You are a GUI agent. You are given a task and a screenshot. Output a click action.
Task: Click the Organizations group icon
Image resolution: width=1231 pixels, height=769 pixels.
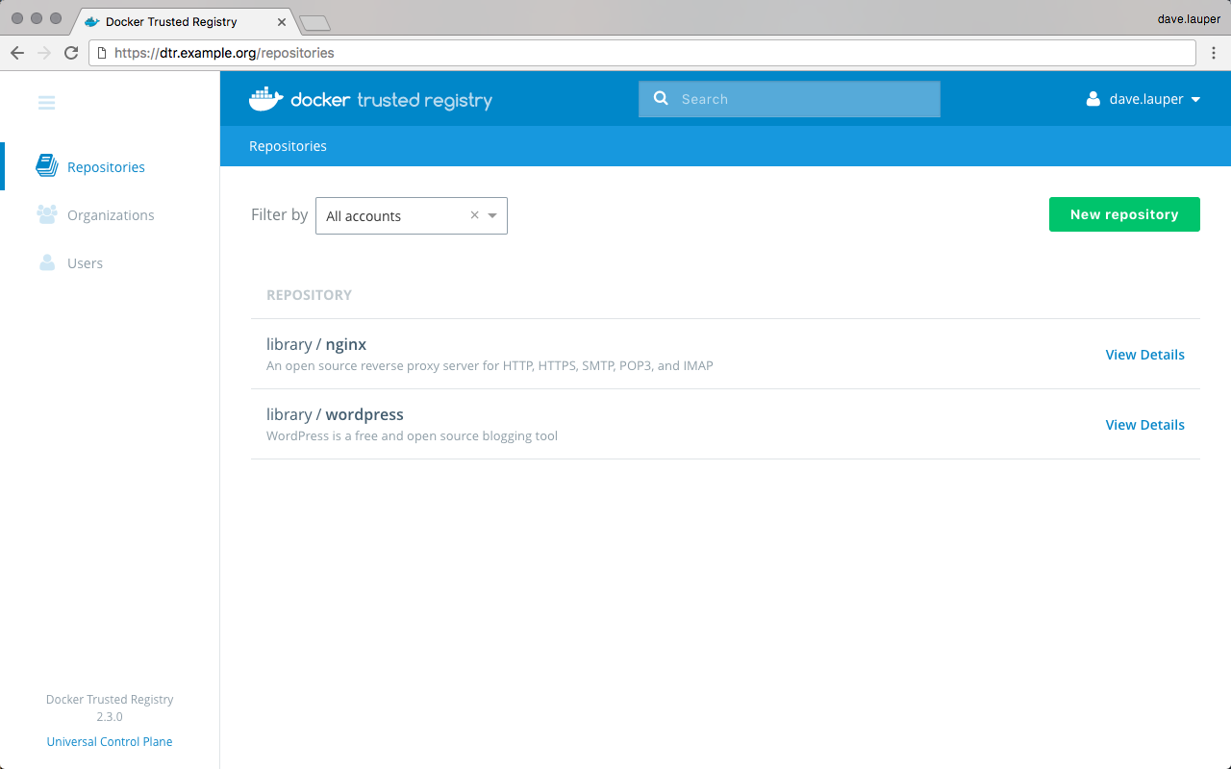pyautogui.click(x=46, y=214)
